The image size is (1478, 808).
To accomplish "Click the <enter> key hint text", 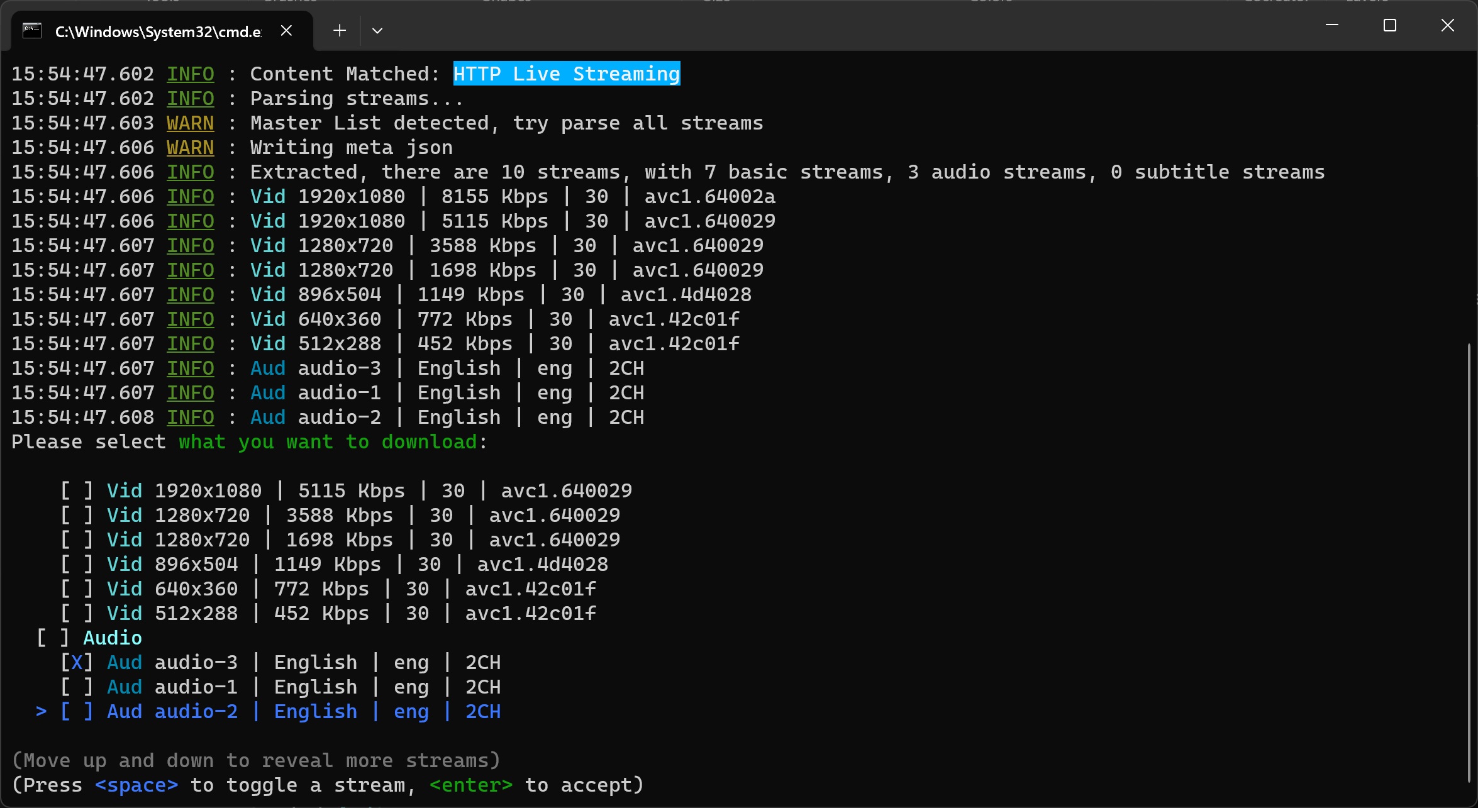I will (470, 785).
